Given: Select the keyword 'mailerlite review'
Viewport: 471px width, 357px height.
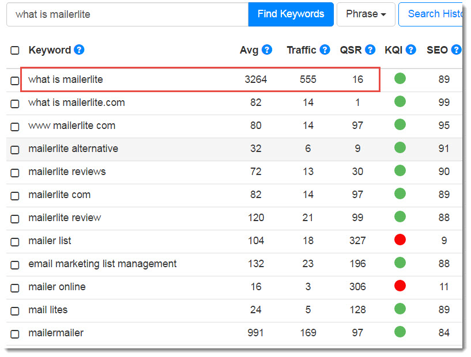Looking at the screenshot, I should [65, 218].
